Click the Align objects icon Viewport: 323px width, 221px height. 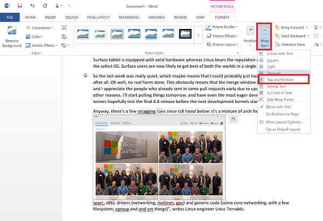[317, 27]
